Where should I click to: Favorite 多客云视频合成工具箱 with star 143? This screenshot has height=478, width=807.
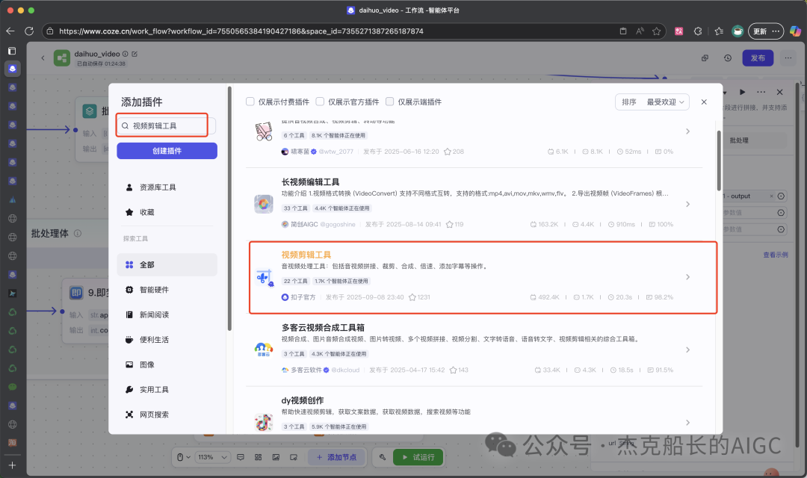coord(453,370)
